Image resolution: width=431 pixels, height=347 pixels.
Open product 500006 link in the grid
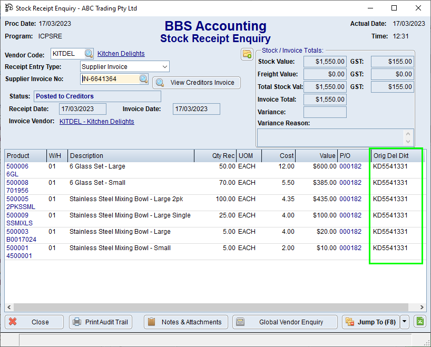pyautogui.click(x=17, y=166)
